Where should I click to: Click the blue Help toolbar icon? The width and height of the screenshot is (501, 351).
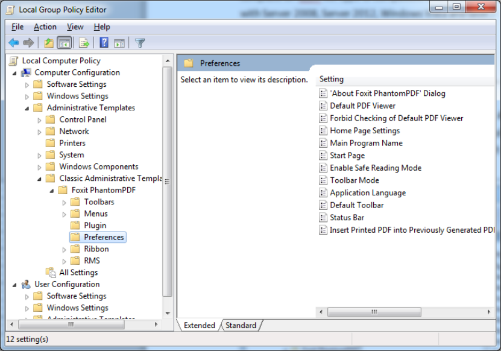pyautogui.click(x=104, y=42)
